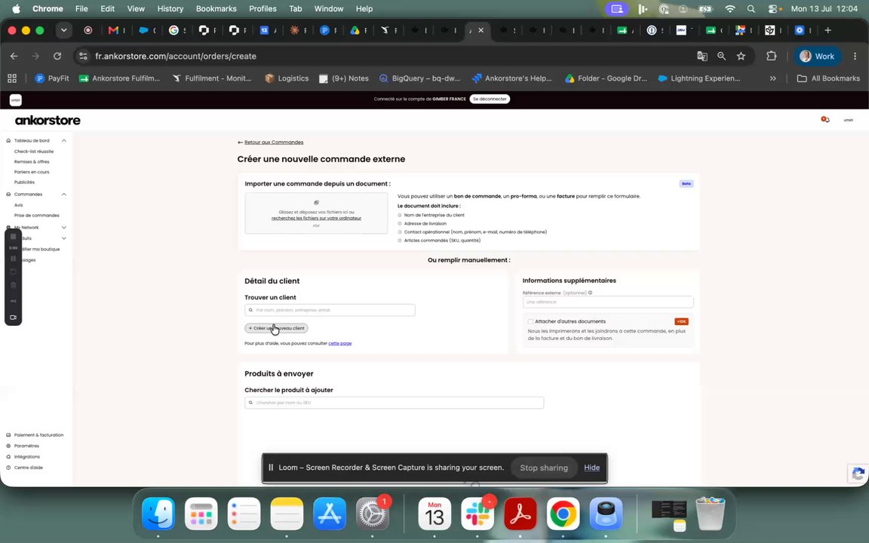Collapse the Commandes sidebar section
This screenshot has height=543, width=869.
63,195
